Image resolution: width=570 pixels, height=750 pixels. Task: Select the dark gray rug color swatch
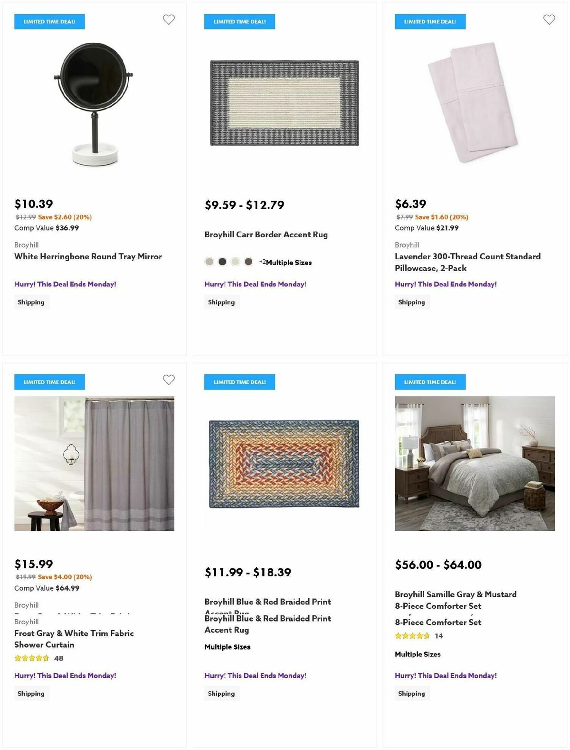[x=222, y=262]
